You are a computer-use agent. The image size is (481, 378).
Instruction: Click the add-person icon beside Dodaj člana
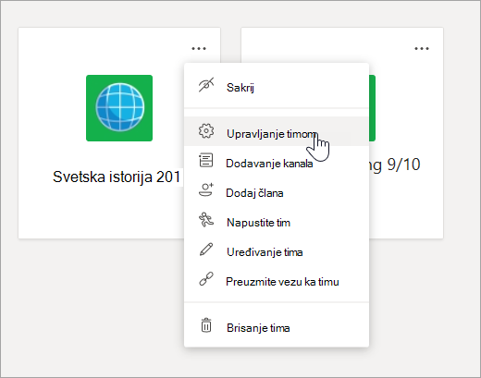(x=206, y=190)
